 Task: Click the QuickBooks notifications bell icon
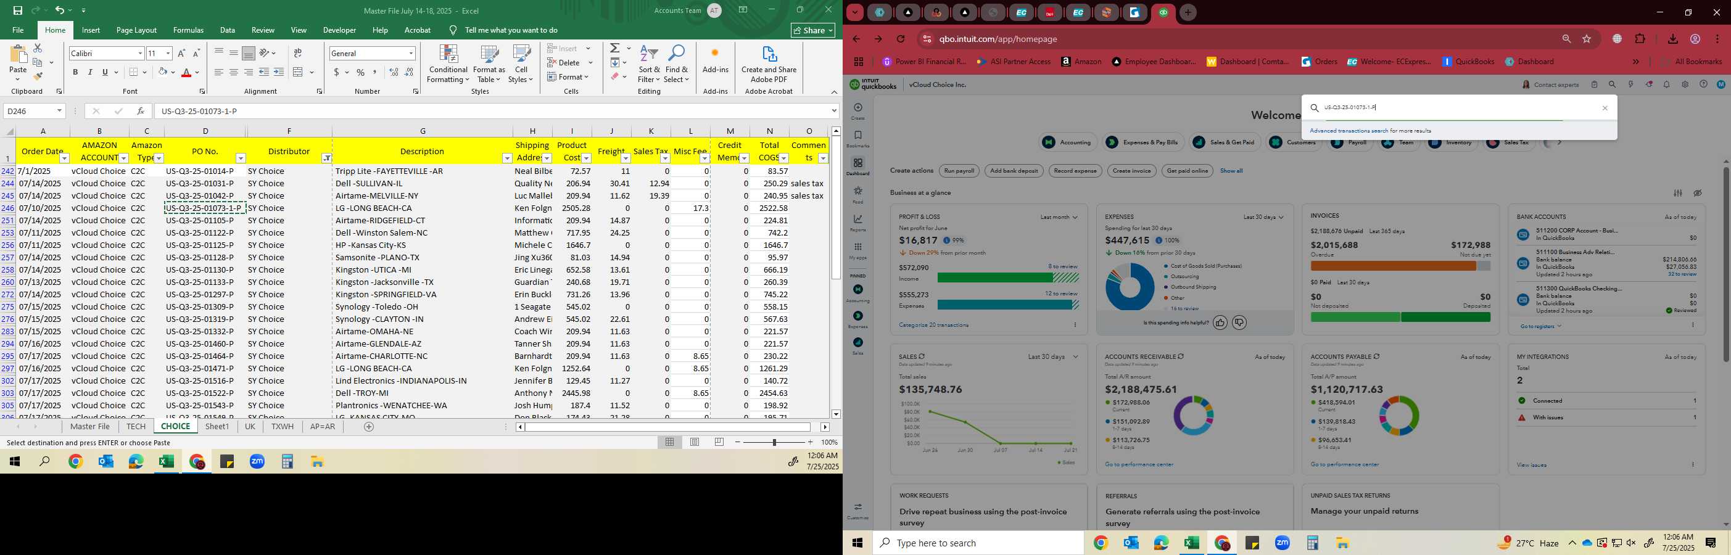[x=1666, y=84]
